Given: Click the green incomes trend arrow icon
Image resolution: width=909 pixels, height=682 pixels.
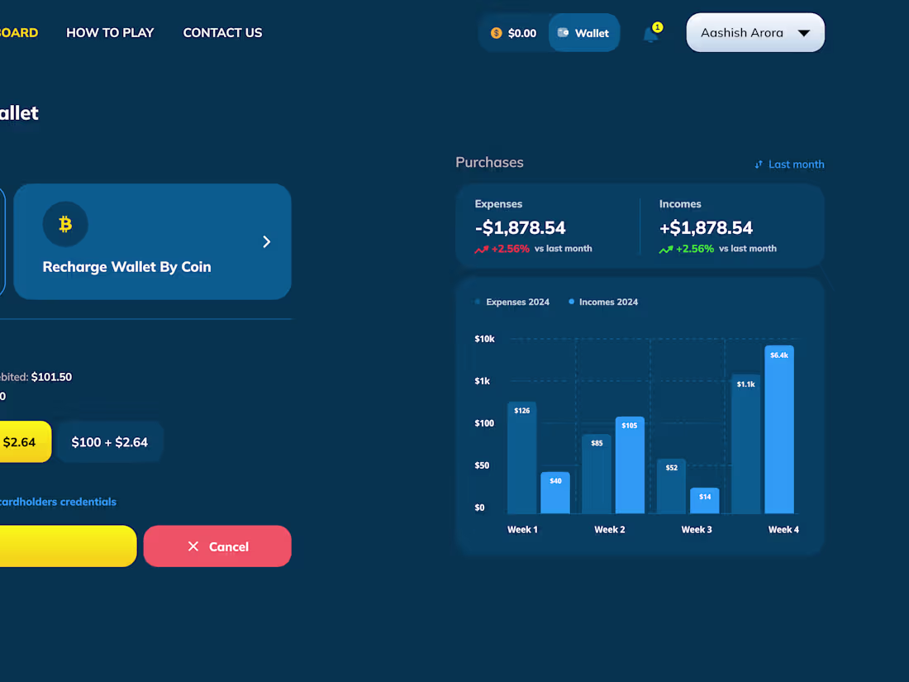Looking at the screenshot, I should pyautogui.click(x=666, y=248).
